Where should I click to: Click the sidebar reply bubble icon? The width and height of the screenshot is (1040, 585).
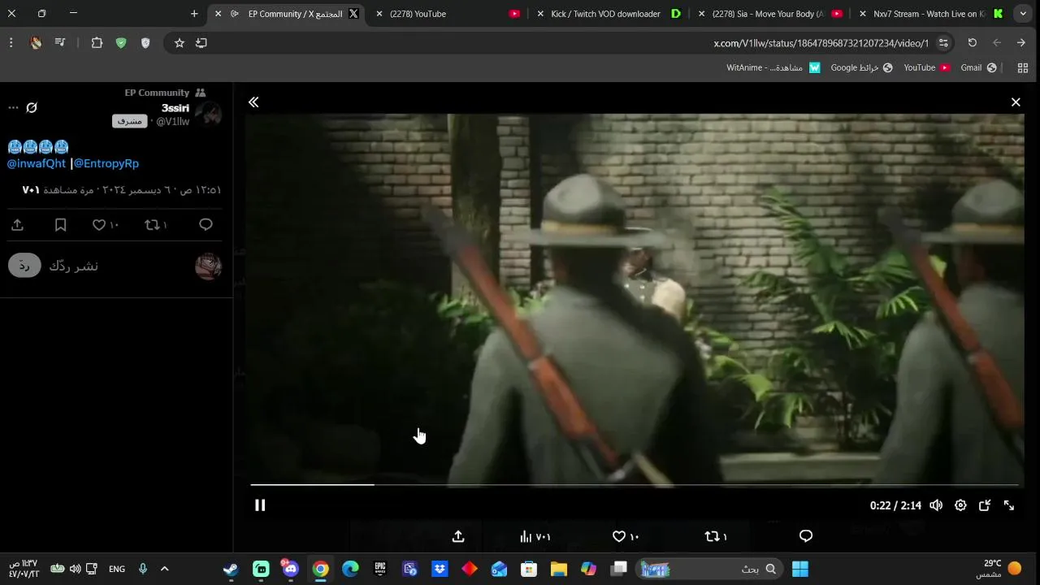click(x=206, y=225)
